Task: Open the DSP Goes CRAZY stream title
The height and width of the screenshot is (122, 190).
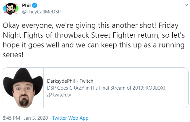Action: [x=106, y=88]
